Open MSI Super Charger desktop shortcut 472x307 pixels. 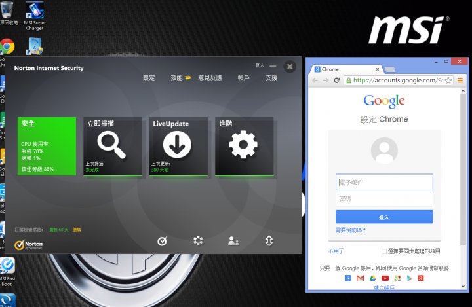pyautogui.click(x=35, y=16)
